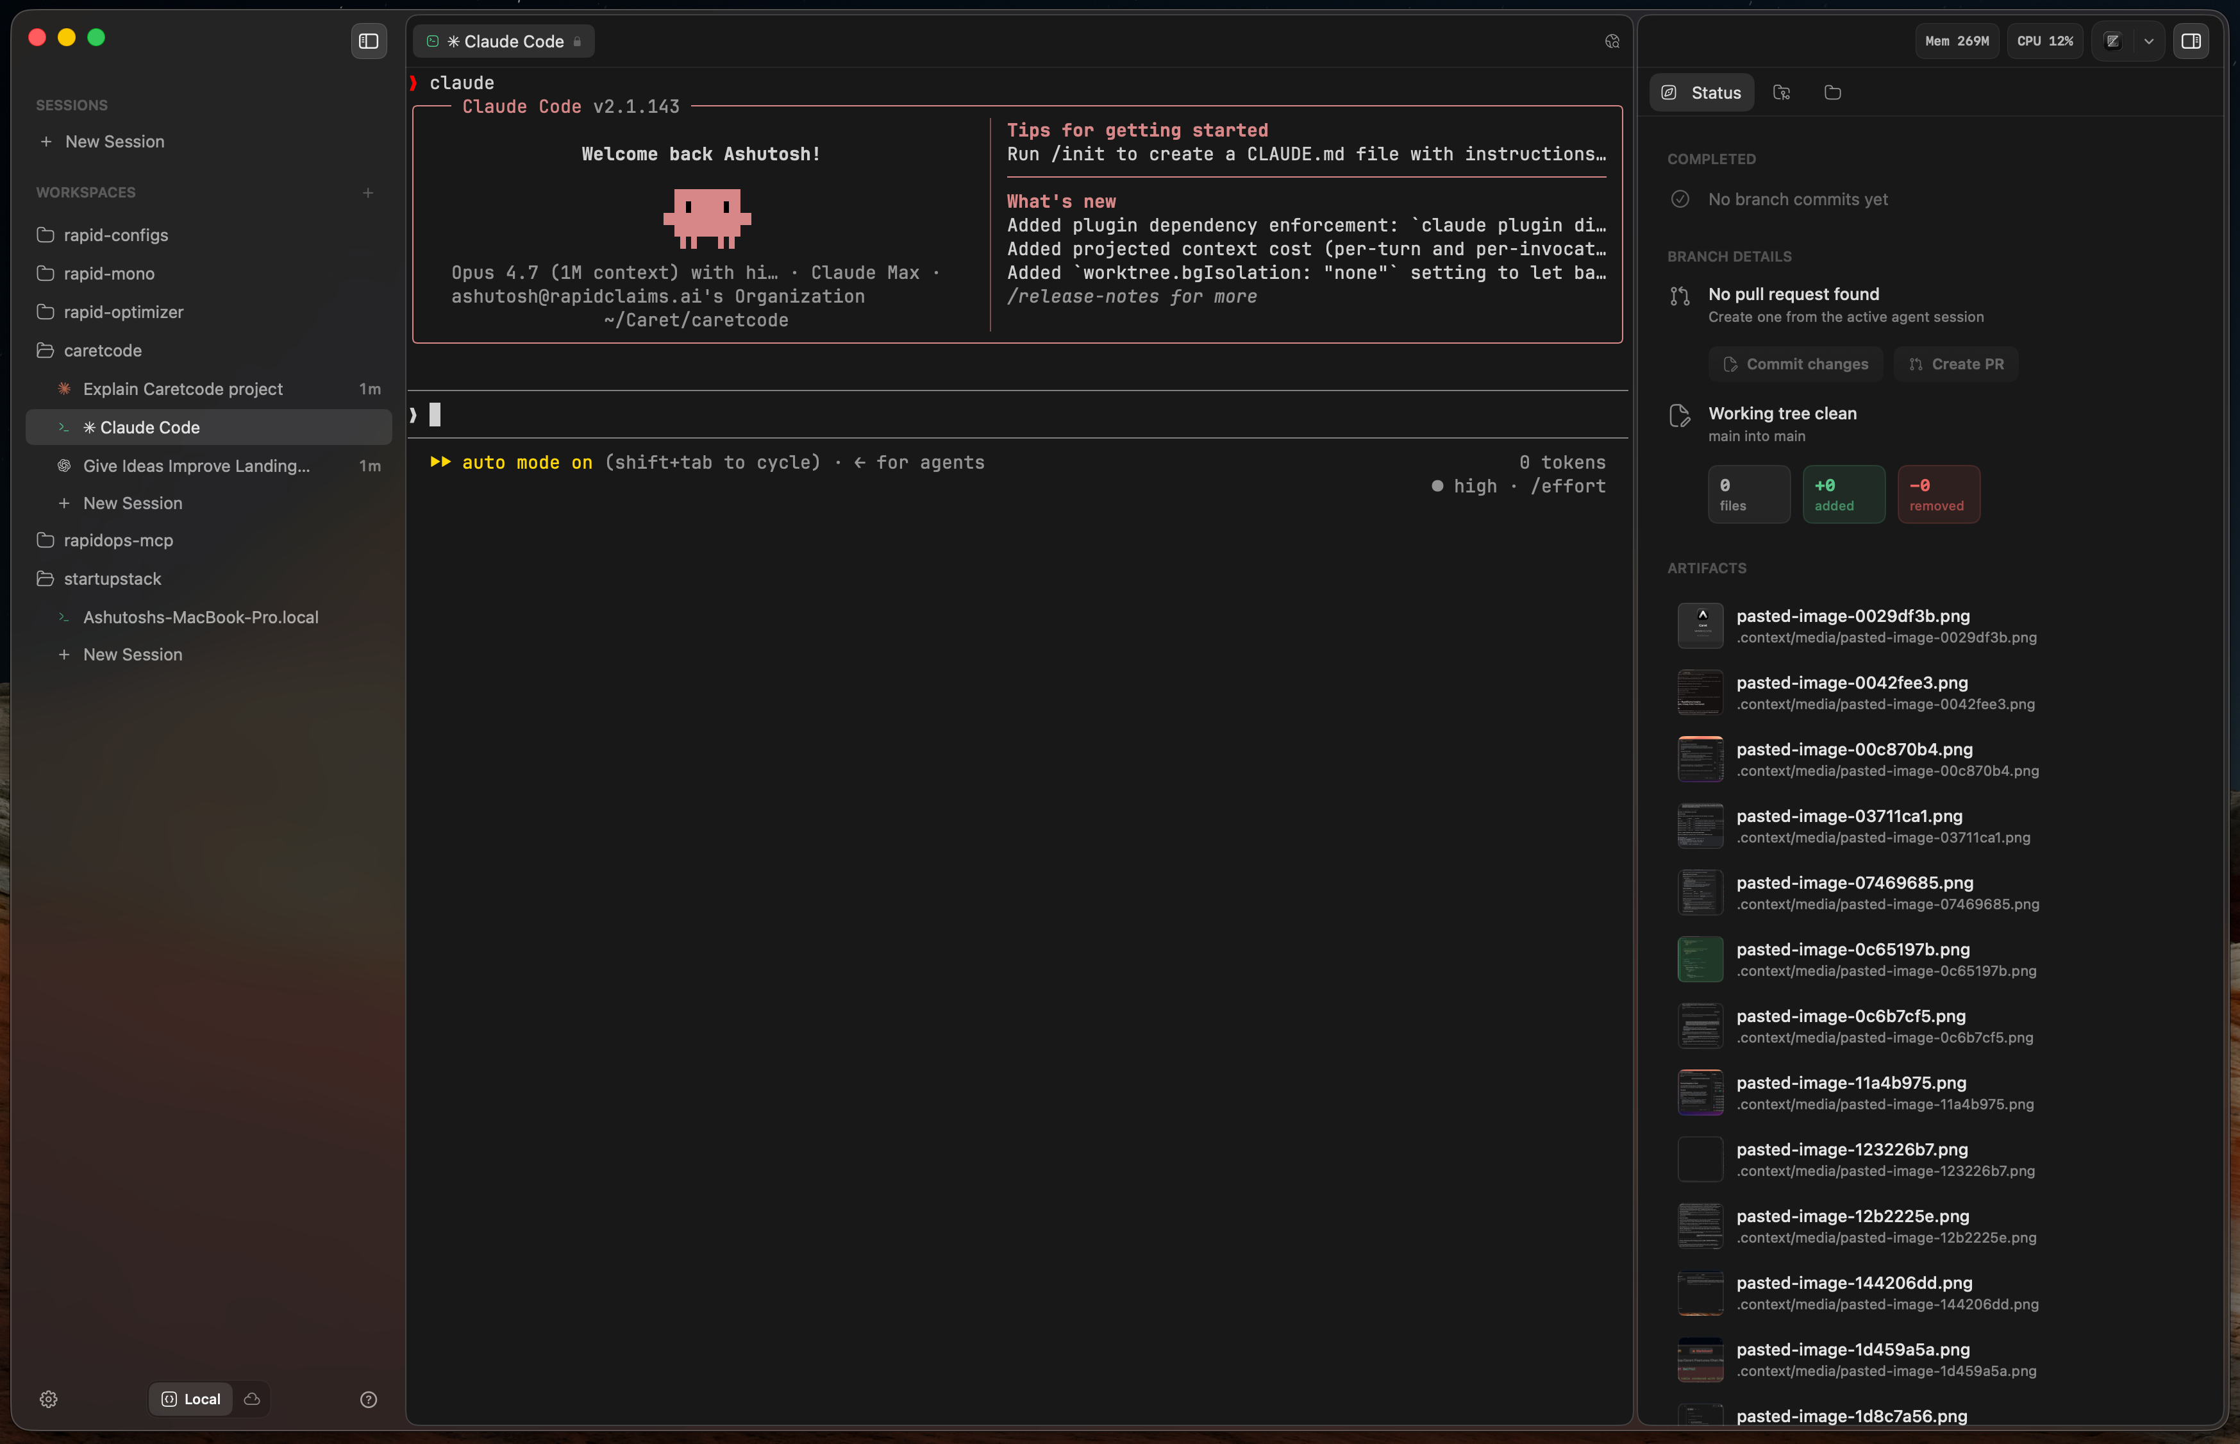This screenshot has width=2240, height=1444.
Task: Select artifact name pasted-image-12b2225e.png
Action: [1852, 1216]
